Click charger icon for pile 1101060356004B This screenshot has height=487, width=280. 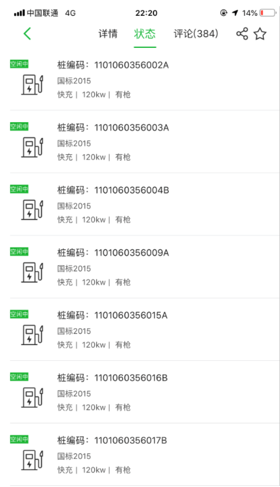point(32,210)
